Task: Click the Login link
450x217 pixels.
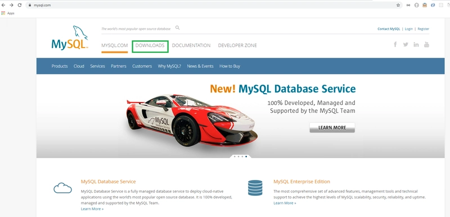Action: pos(409,29)
